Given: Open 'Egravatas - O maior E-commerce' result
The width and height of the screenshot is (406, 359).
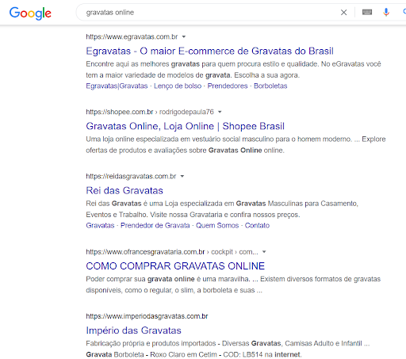Looking at the screenshot, I should tap(209, 51).
